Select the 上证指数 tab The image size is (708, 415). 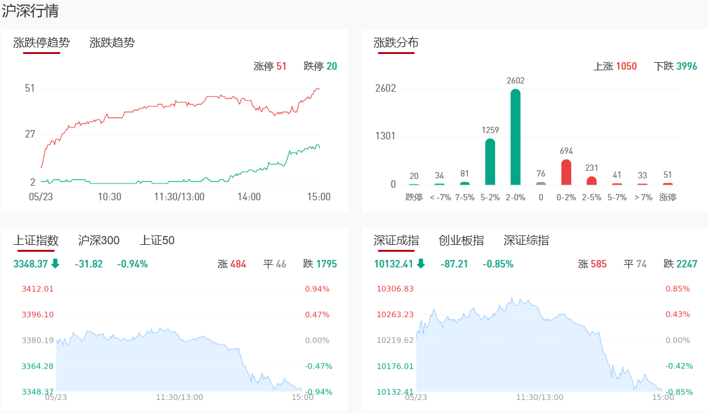click(x=36, y=240)
